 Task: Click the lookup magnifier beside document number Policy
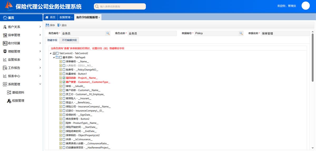point(241,33)
